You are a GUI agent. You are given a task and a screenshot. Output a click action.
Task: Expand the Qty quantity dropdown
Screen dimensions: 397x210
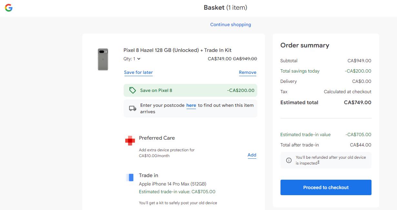pyautogui.click(x=132, y=59)
